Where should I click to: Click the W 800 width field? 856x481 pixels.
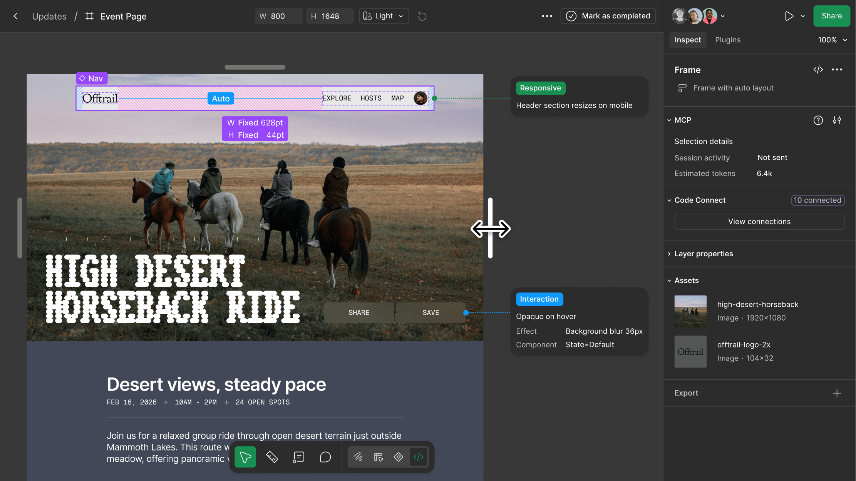tap(278, 16)
